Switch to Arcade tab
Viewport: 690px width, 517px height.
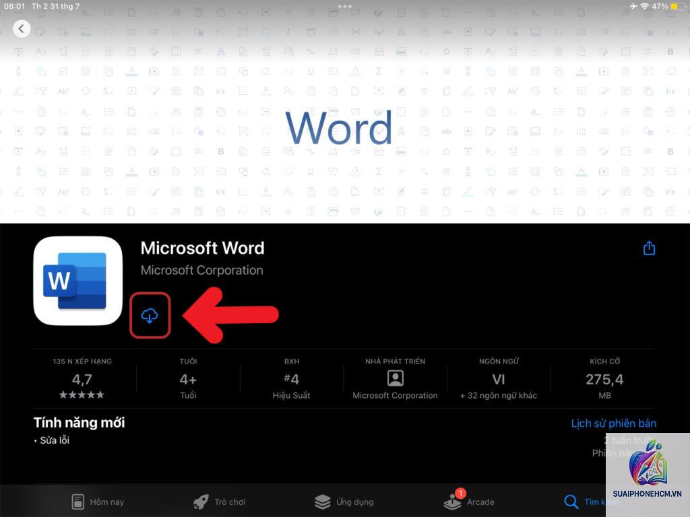tap(469, 500)
